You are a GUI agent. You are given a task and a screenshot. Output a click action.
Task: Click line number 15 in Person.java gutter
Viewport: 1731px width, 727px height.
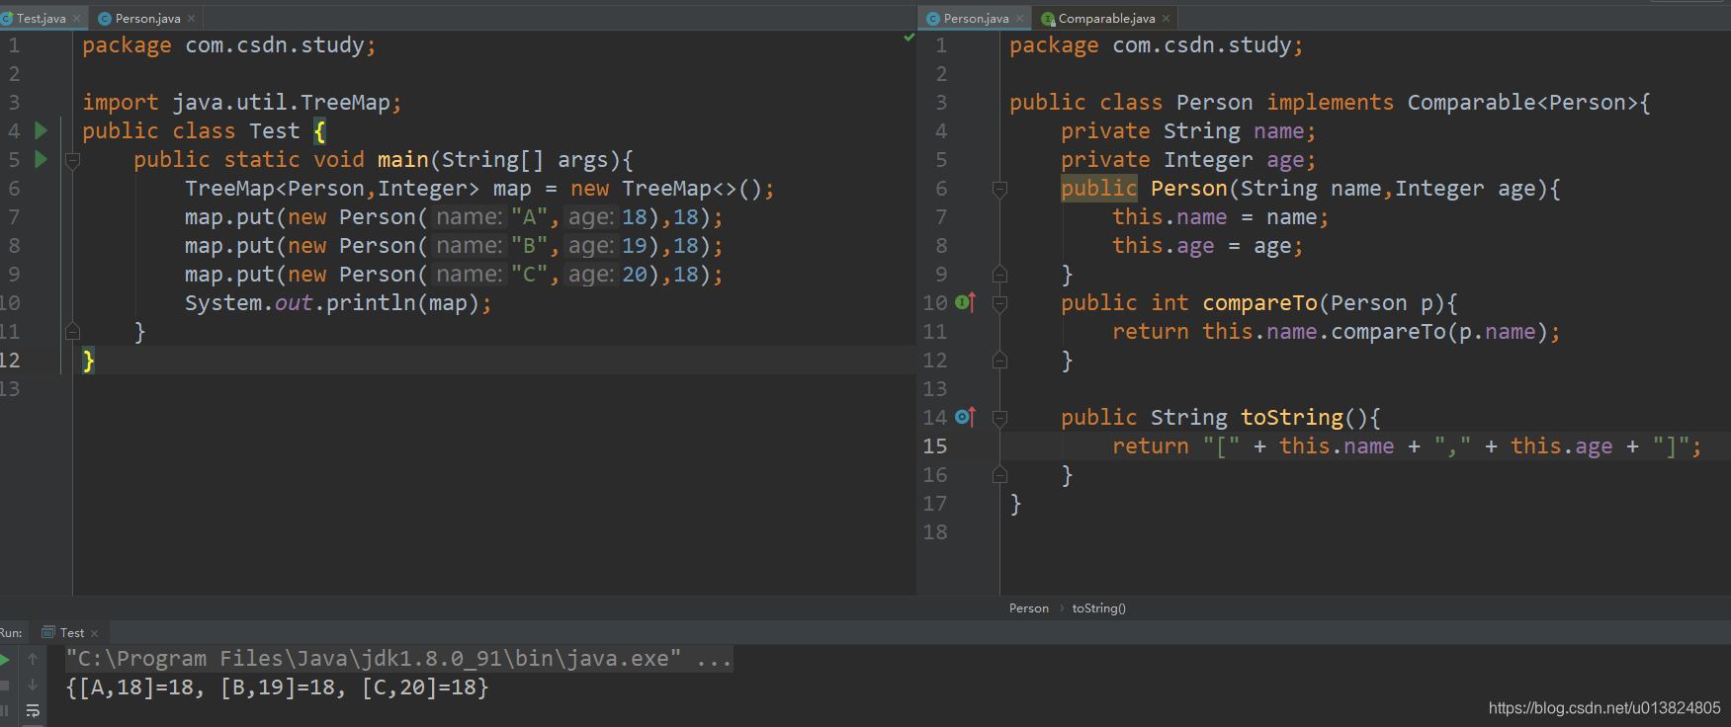[x=935, y=445]
